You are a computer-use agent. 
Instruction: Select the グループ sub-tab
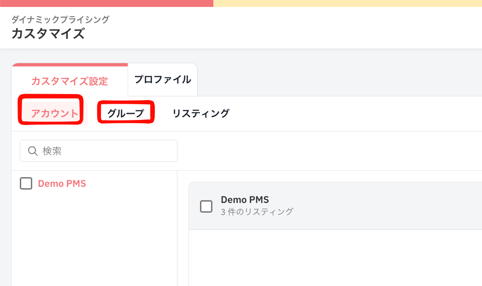(x=125, y=113)
